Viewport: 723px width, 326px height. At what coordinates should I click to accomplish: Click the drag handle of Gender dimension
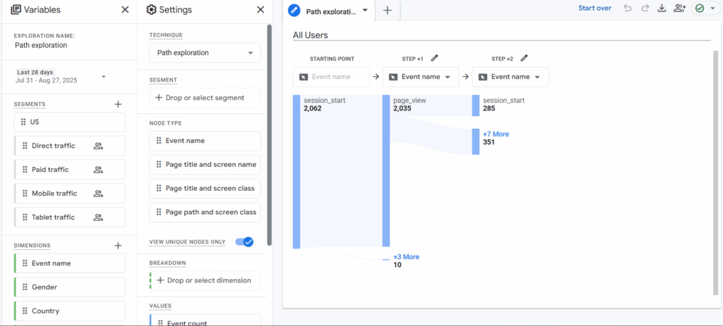(x=25, y=287)
